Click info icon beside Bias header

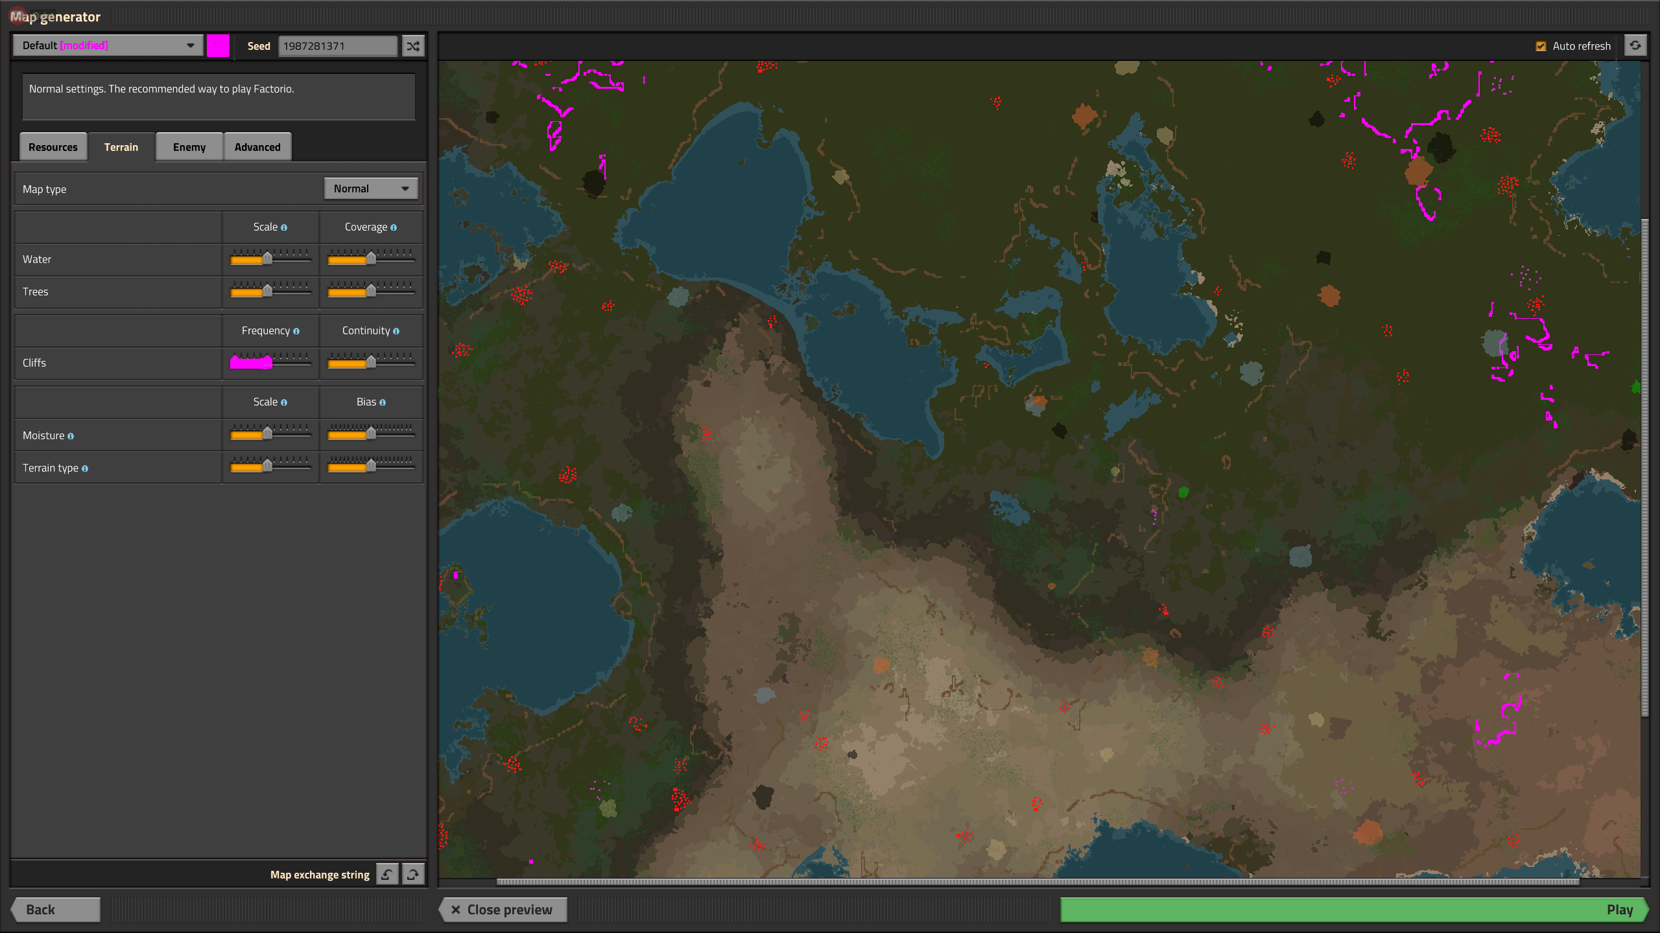383,402
